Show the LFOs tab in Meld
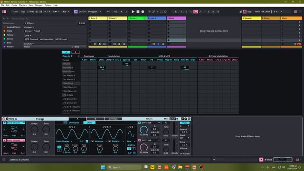 point(89,123)
